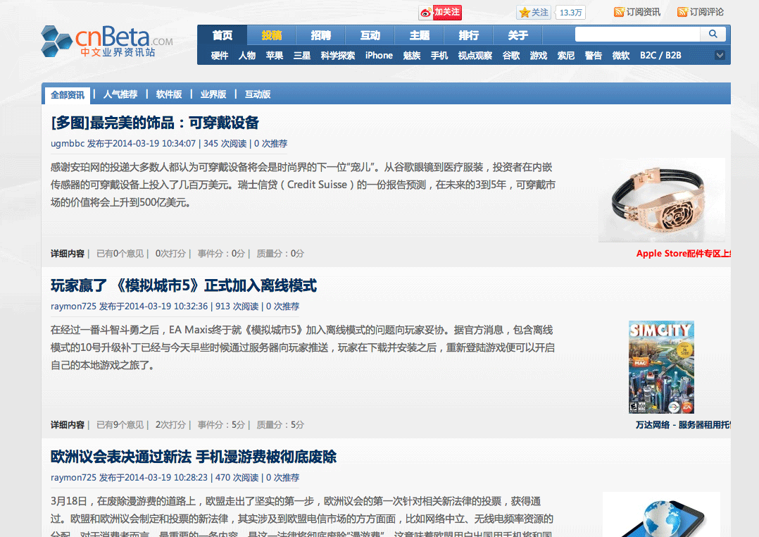
Task: Switch to the 软件版 tab
Action: point(169,94)
